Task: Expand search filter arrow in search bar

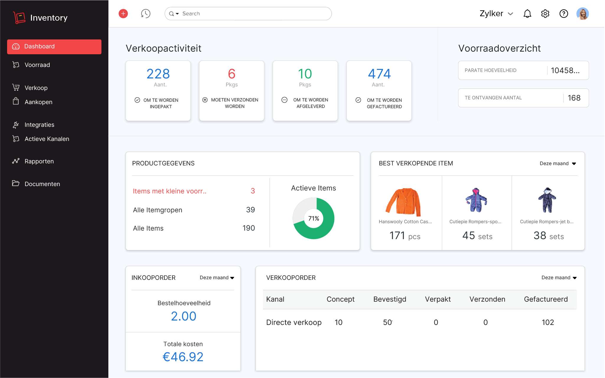Action: click(x=177, y=14)
